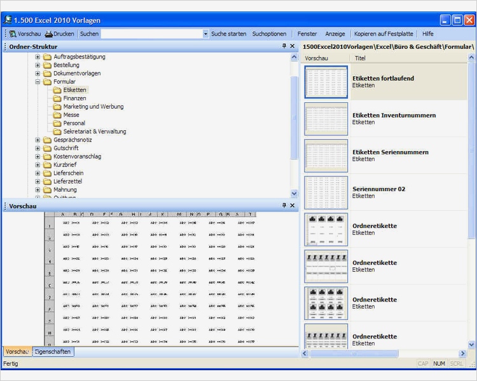Collapse the Formular folder node
477x381 pixels.
[38, 82]
